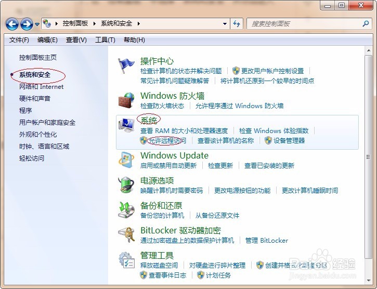Click 将计算机还原到一个较早的时间点
The height and width of the screenshot is (289, 377).
(267, 81)
